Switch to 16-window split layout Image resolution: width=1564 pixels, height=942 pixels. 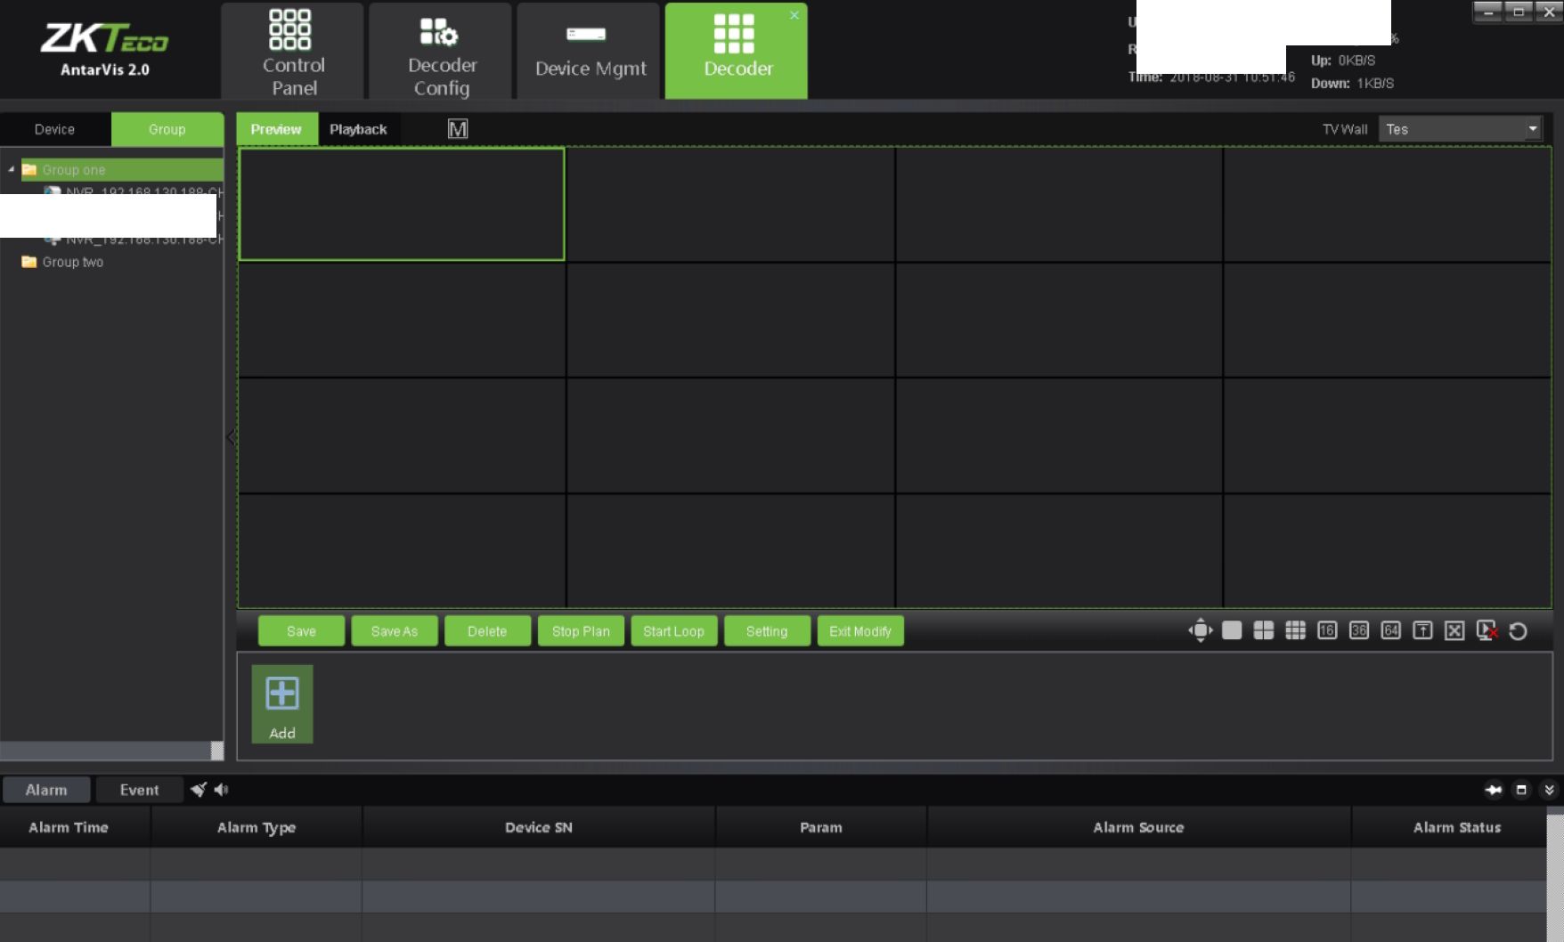coord(1326,630)
